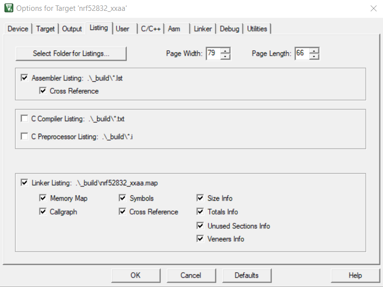This screenshot has height=287, width=383.
Task: Toggle the Symbols checkbox
Action: [x=122, y=198]
